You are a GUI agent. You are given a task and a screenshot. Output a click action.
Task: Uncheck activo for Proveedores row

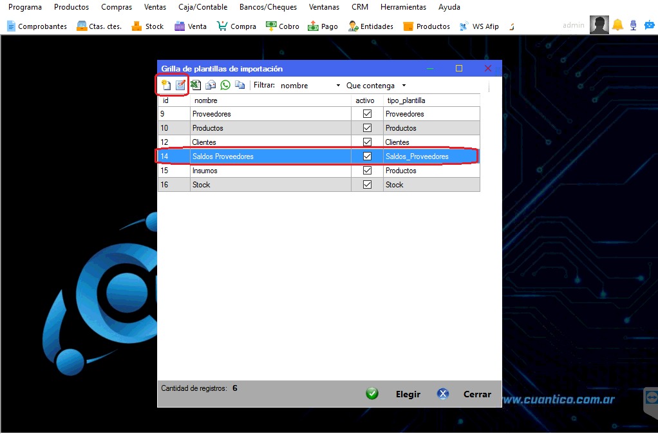[368, 114]
